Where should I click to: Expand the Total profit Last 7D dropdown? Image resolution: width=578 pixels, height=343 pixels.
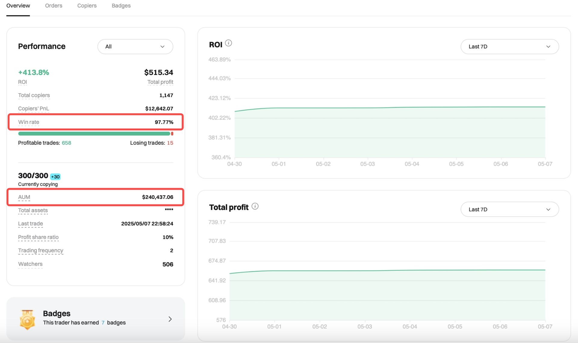click(x=510, y=209)
